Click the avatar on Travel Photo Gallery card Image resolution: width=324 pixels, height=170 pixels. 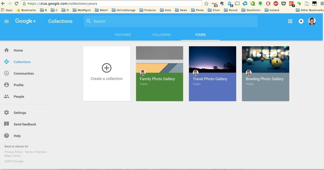coord(196,73)
